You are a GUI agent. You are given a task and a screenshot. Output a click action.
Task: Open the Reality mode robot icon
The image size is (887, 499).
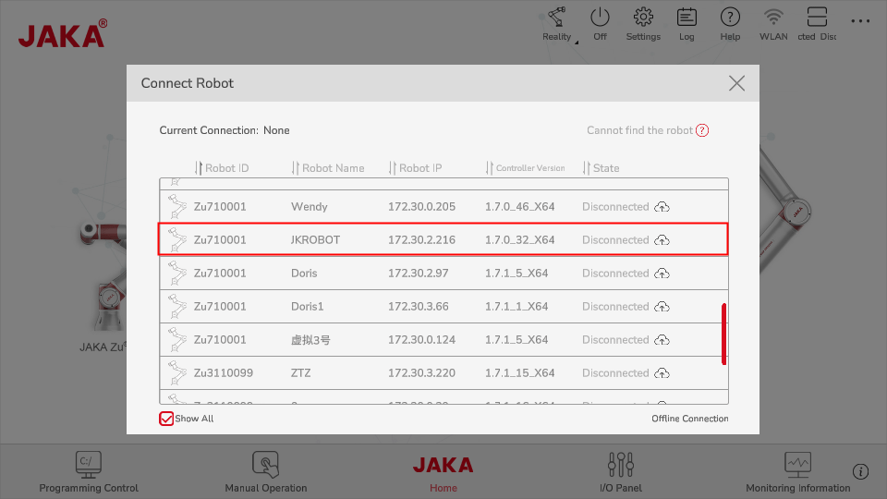point(556,18)
